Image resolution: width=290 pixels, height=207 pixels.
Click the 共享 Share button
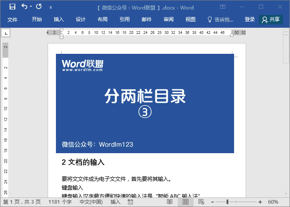(271, 19)
